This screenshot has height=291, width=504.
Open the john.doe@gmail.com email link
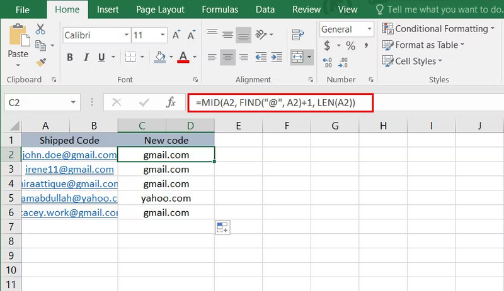pyautogui.click(x=69, y=155)
